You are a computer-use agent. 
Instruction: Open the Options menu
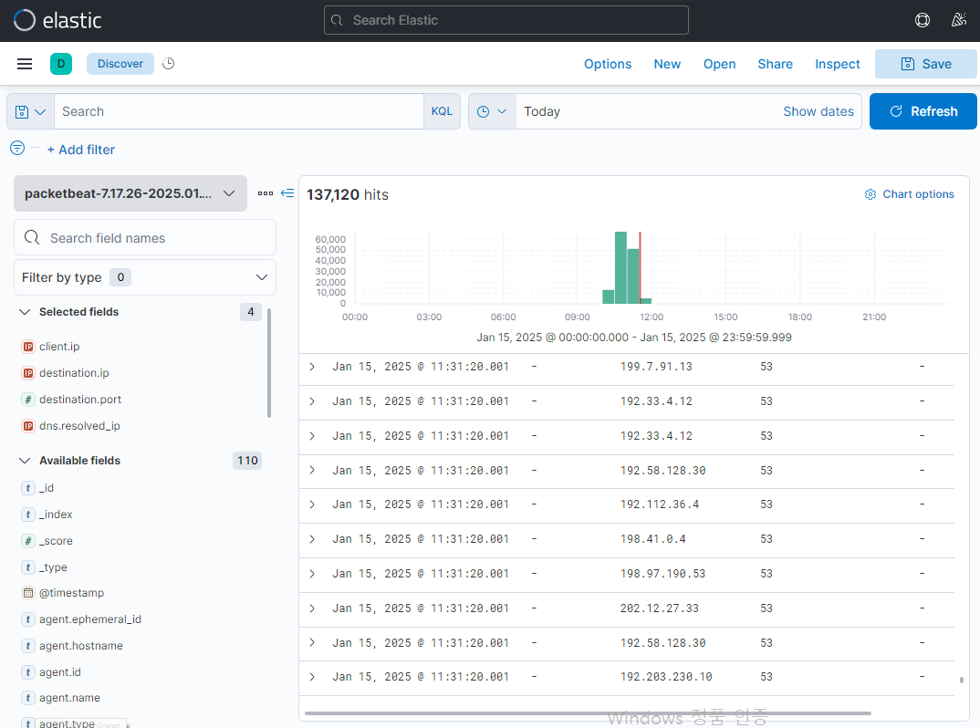[x=608, y=64]
